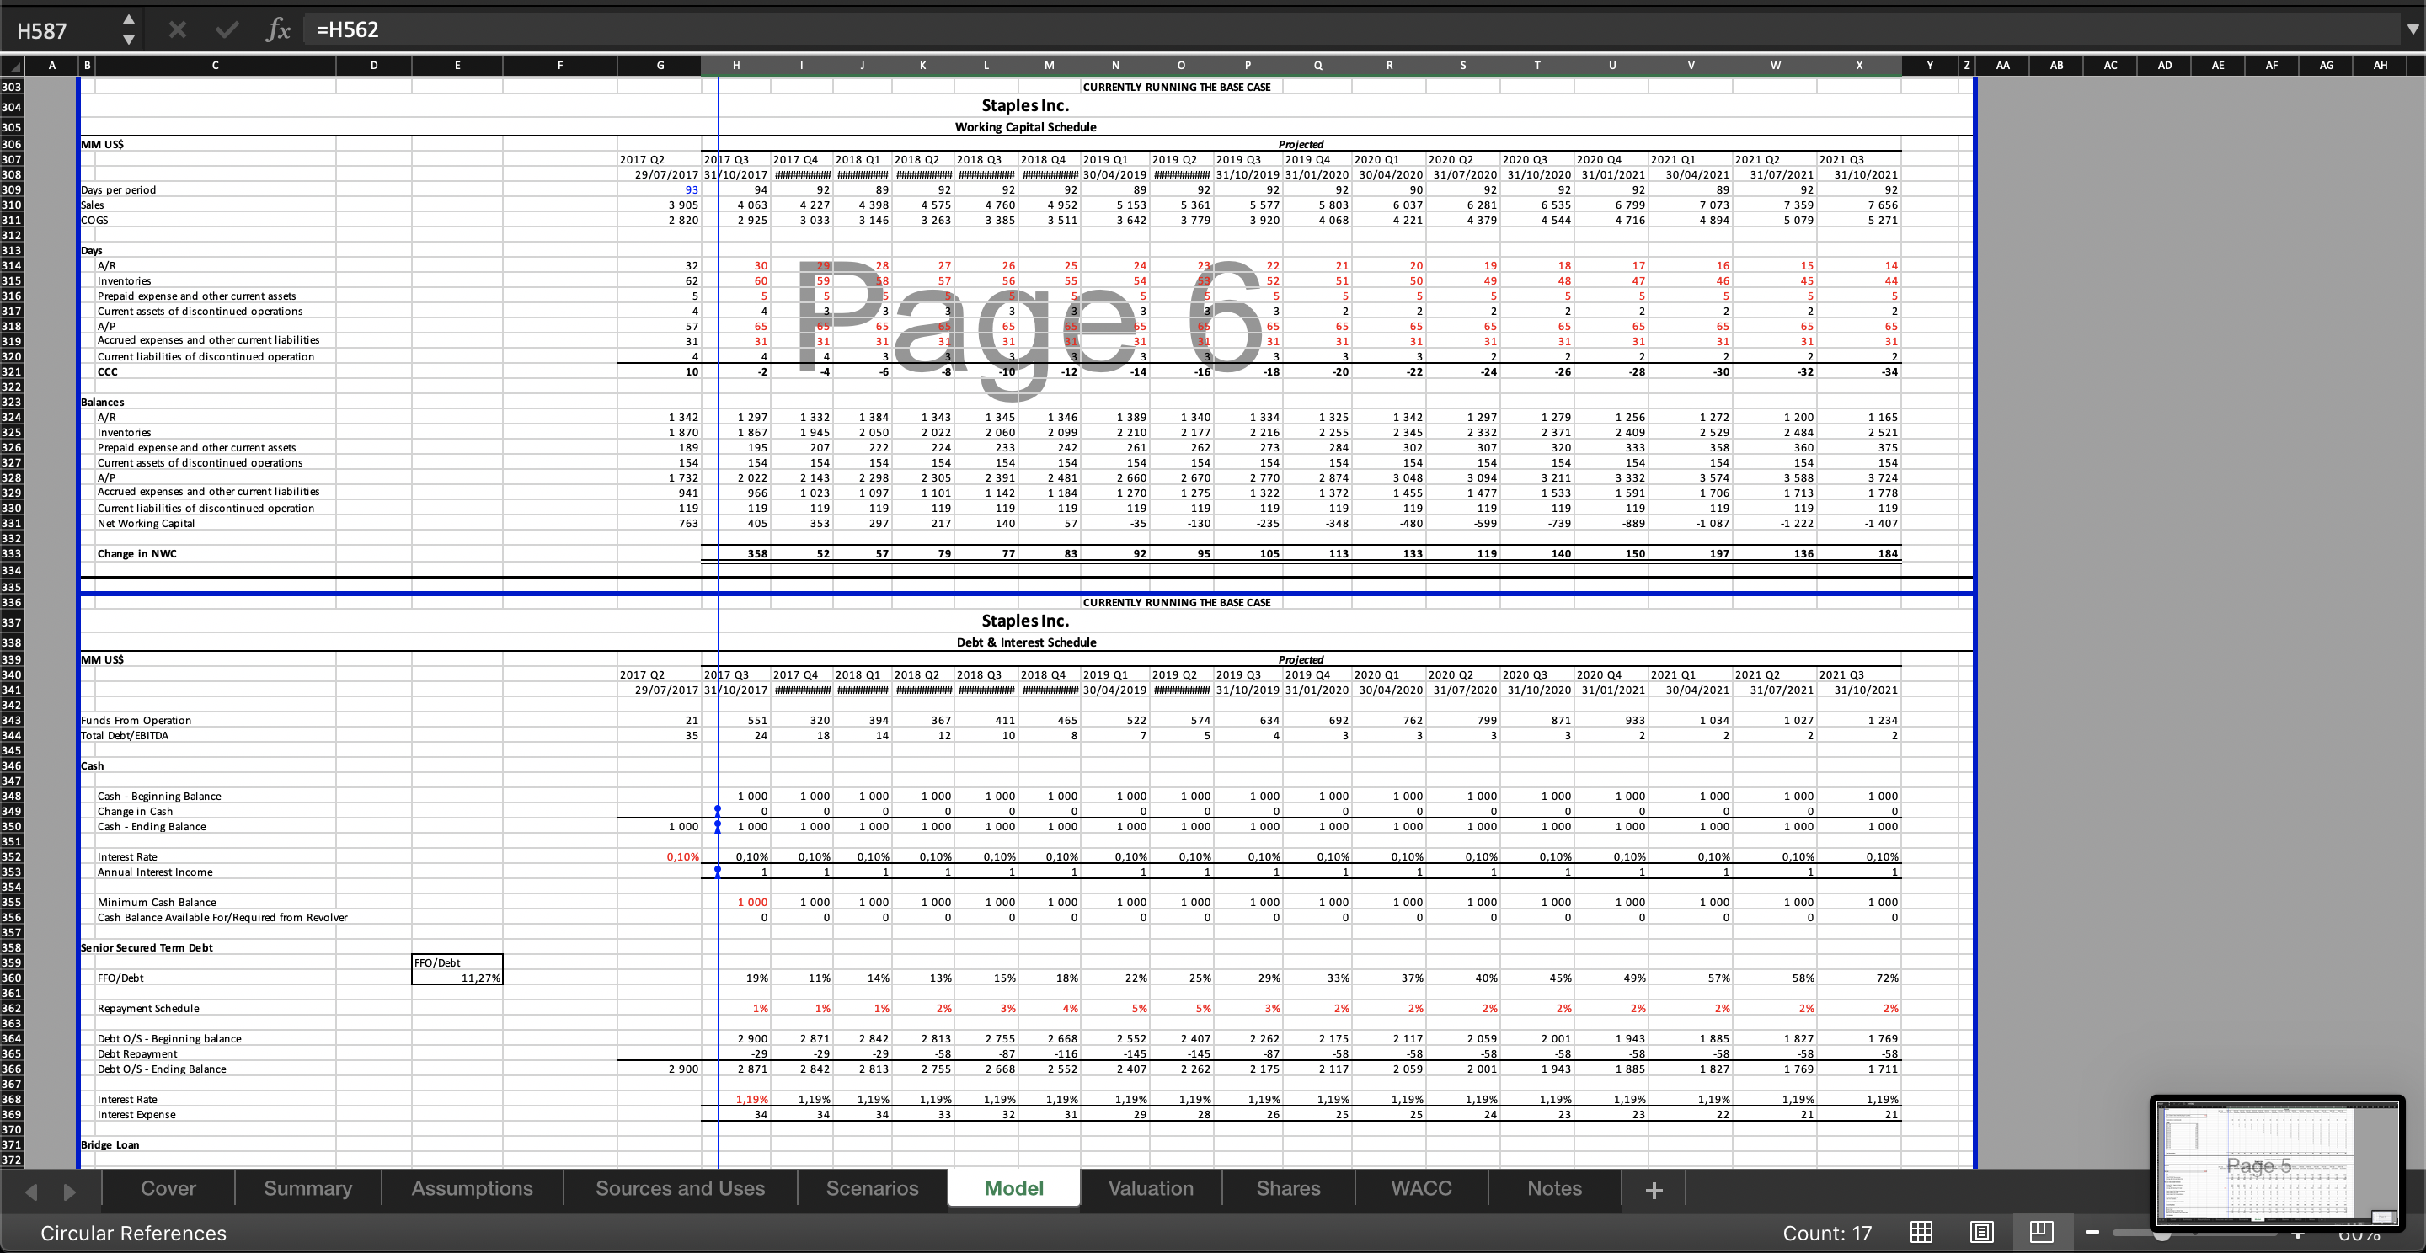Click the Debt Repayment row label

pyautogui.click(x=136, y=1053)
